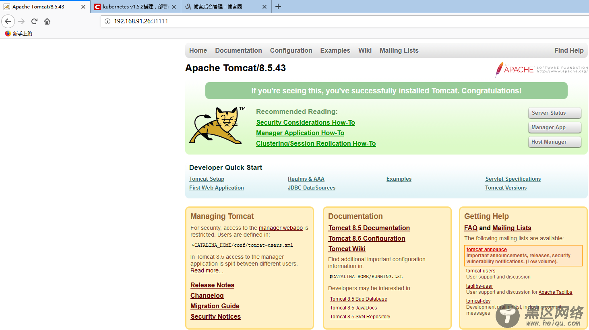The height and width of the screenshot is (330, 589).
Task: Click the Tomcat cat logo image
Action: [217, 125]
